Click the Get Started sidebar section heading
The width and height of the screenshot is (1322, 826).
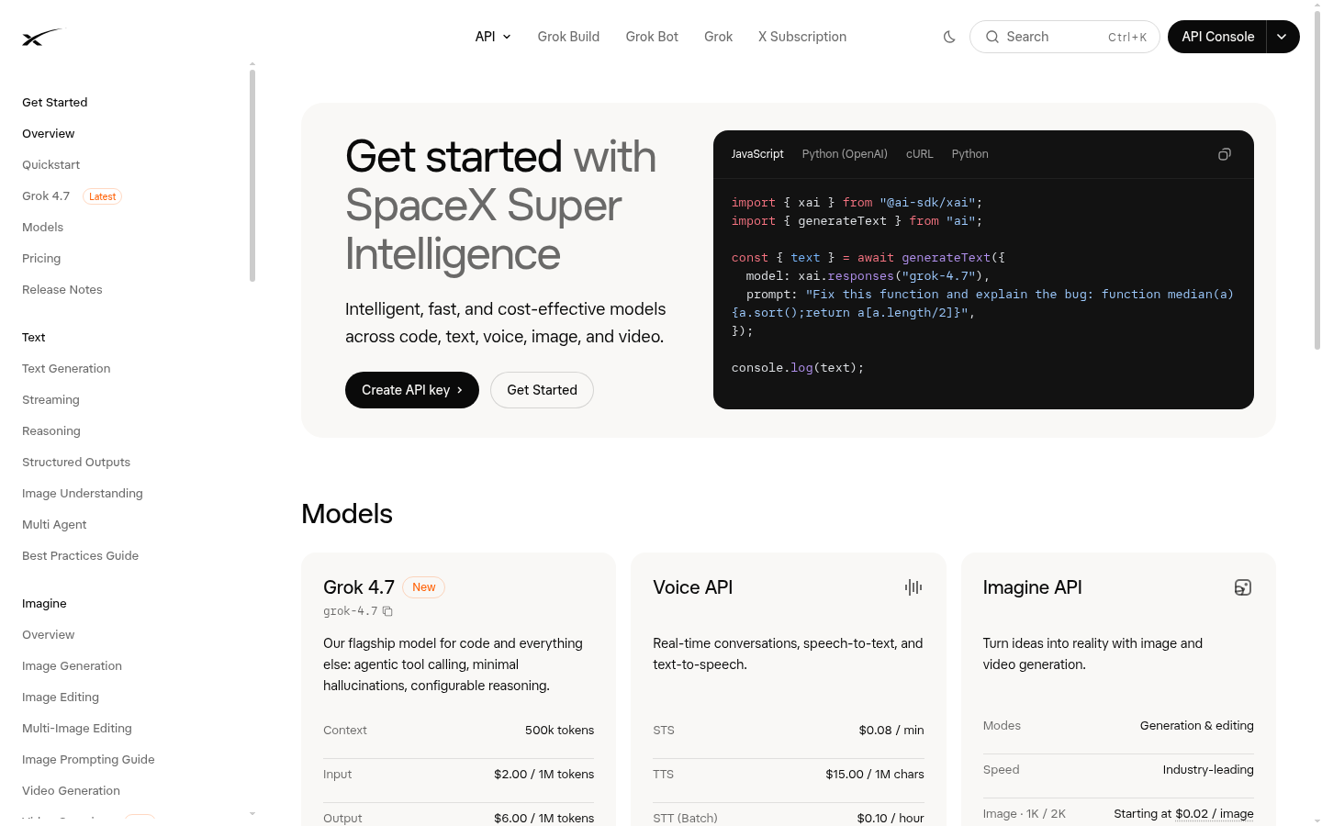pyautogui.click(x=55, y=103)
